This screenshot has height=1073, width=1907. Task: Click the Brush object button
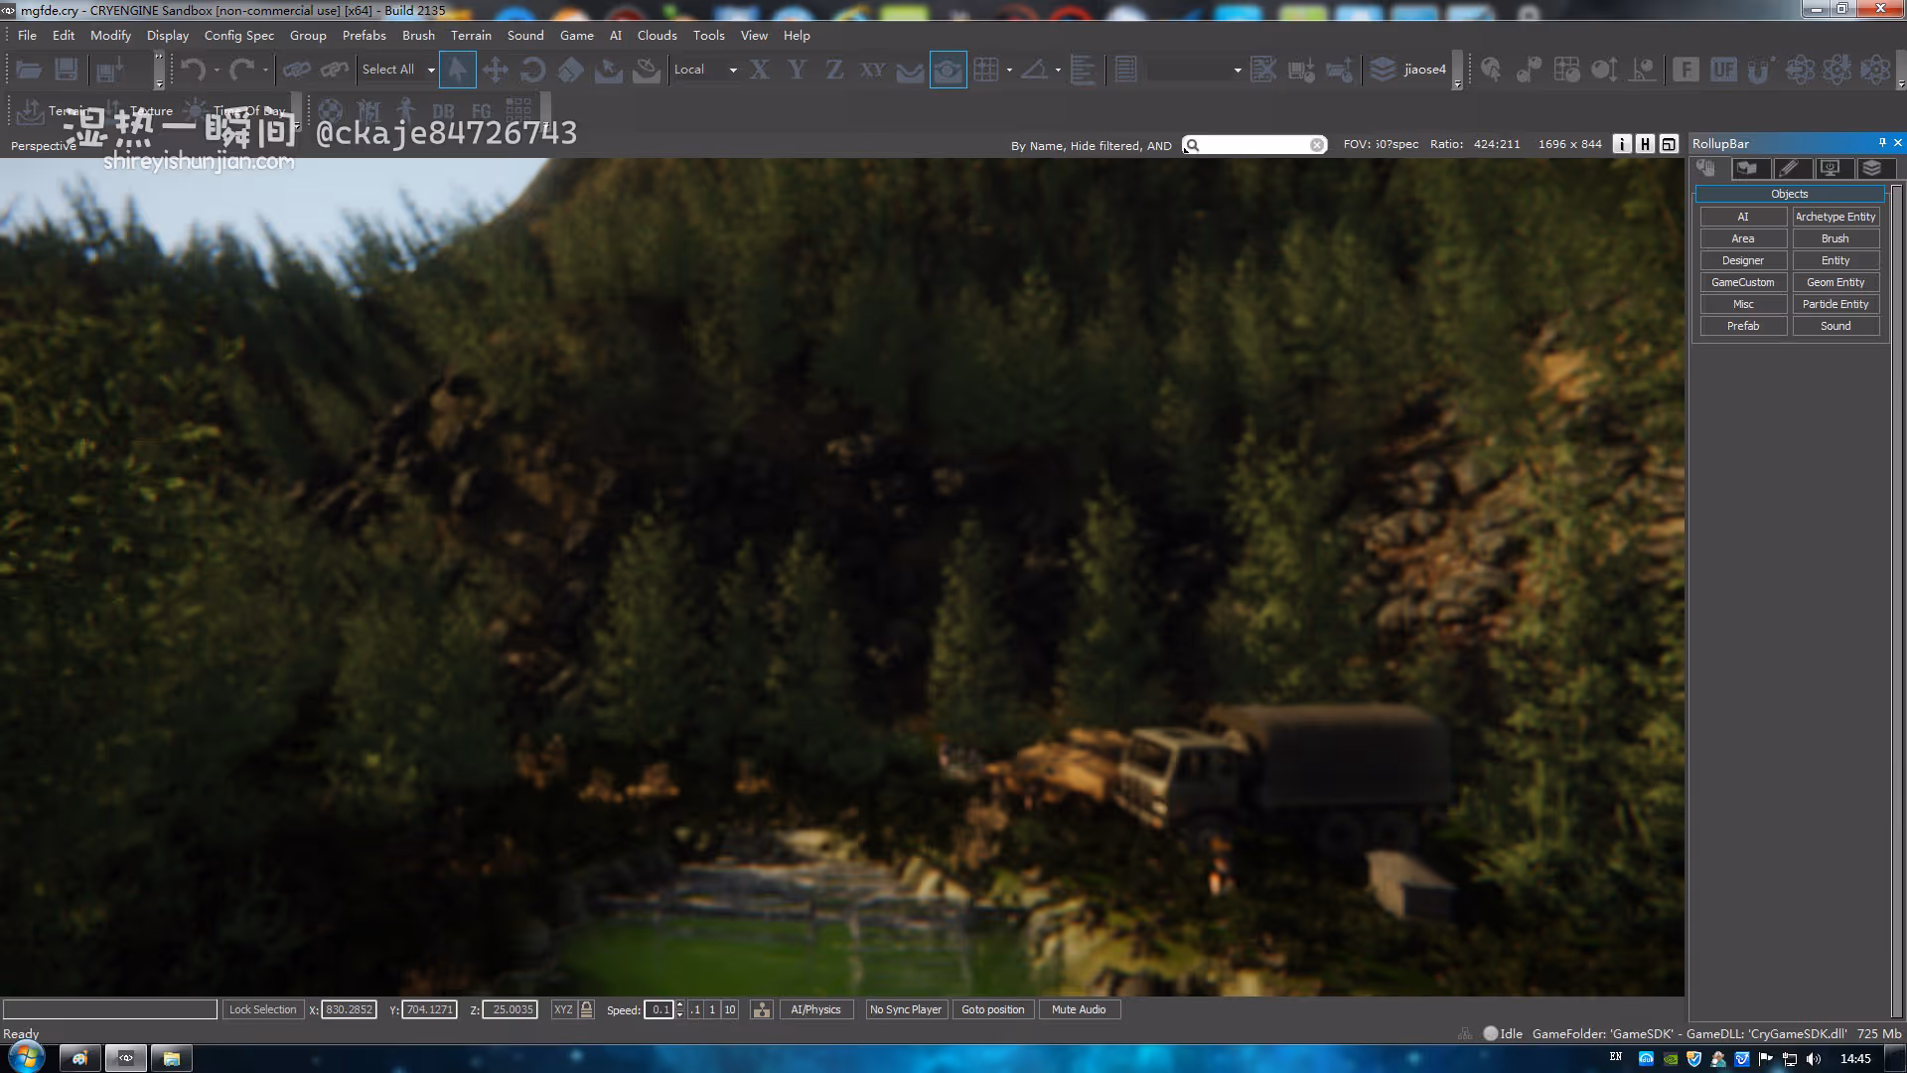(1835, 238)
